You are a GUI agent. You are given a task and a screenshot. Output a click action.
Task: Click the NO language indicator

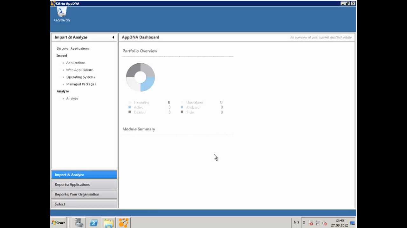[x=296, y=223]
